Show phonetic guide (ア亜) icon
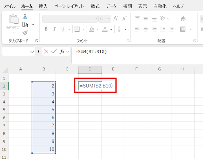 pos(119,29)
